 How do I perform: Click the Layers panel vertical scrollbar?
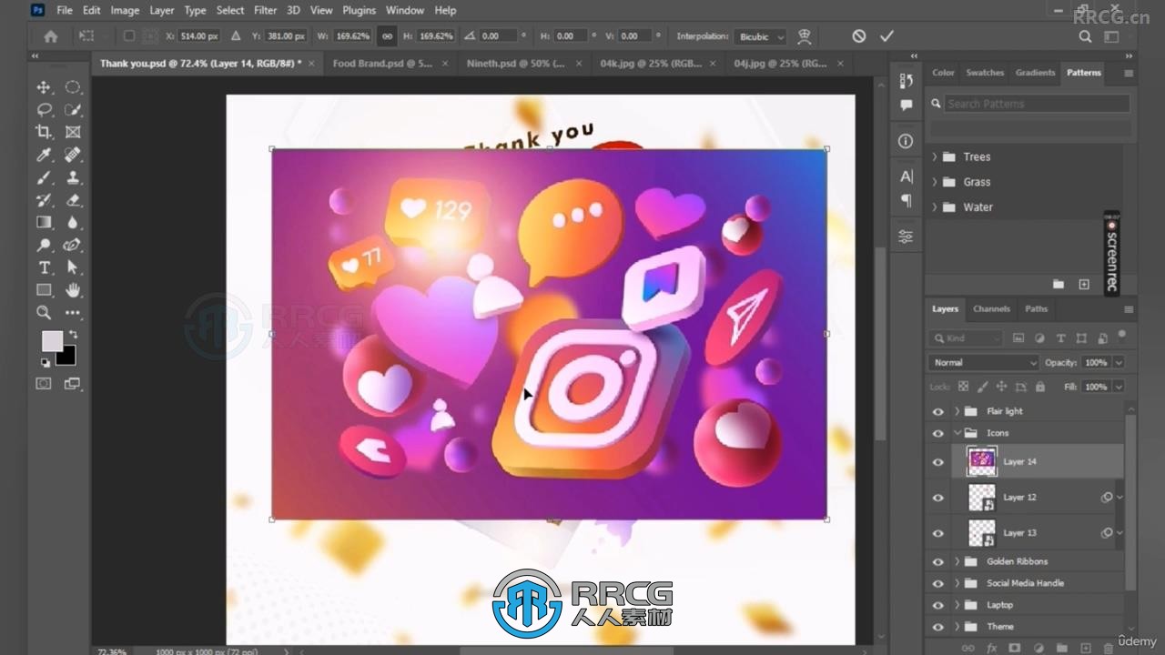[1131, 502]
